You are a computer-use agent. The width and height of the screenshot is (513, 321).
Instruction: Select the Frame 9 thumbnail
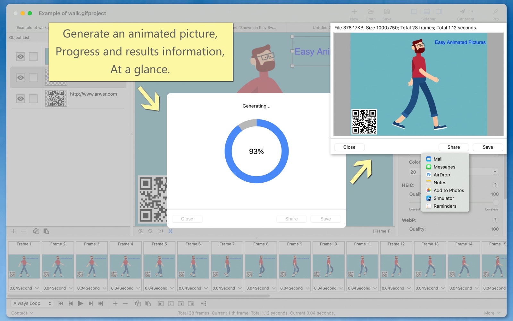coord(294,266)
